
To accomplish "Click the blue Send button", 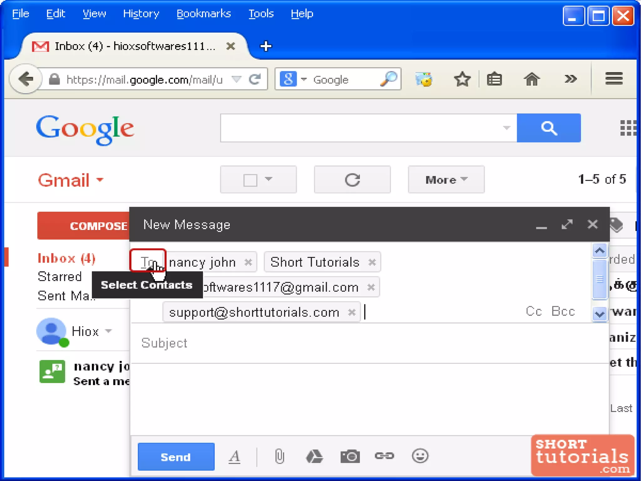I will (x=176, y=457).
